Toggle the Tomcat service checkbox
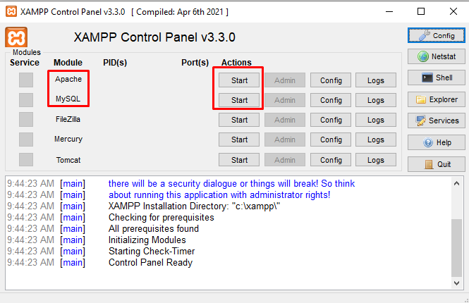 [x=26, y=159]
